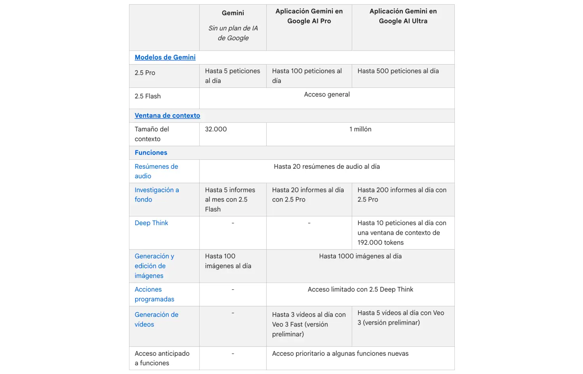Image resolution: width=583 pixels, height=374 pixels.
Task: Follow the Acciones programadas link
Action: click(154, 294)
